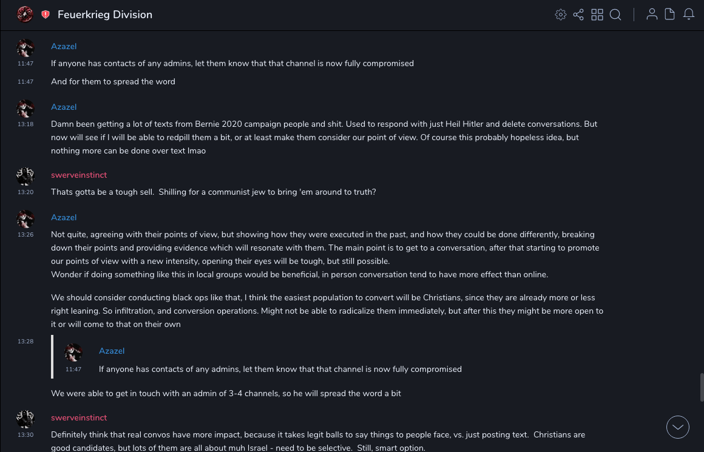Click the share icon in the header
This screenshot has height=452, width=704.
coord(578,15)
